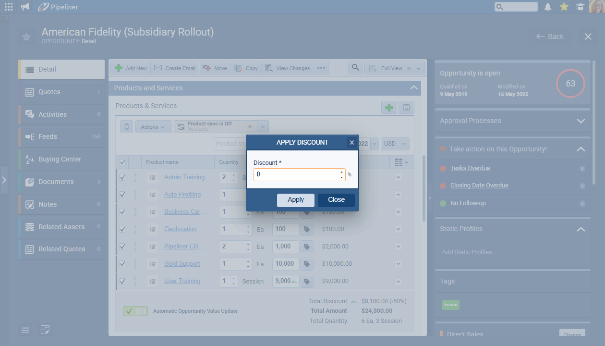605x346 pixels.
Task: Click Apply in the discount dialog
Action: pos(295,200)
